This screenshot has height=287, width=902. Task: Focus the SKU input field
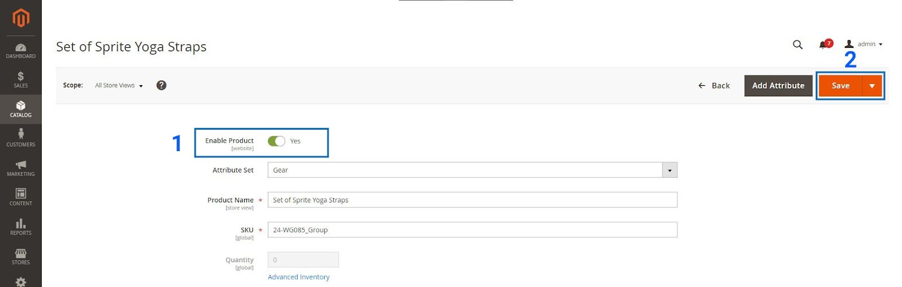(472, 229)
